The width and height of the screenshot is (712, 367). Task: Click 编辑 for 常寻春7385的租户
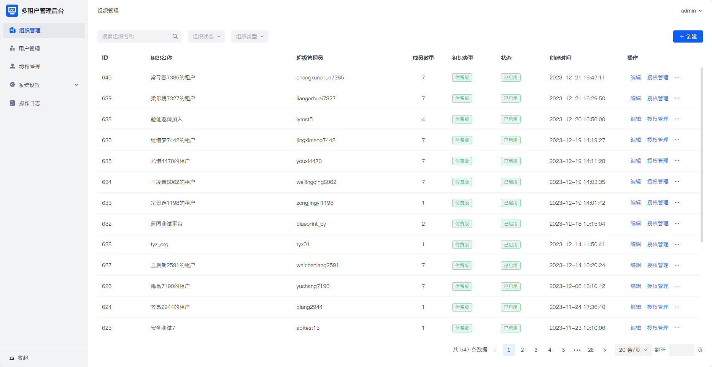point(636,78)
